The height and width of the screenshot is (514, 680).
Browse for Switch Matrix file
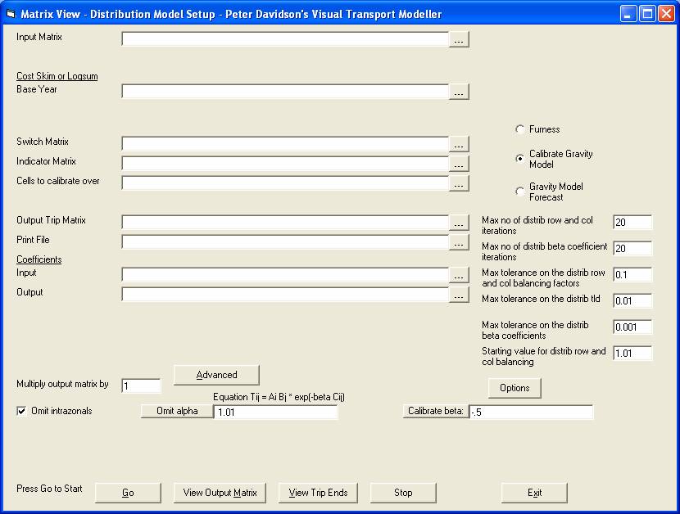[x=459, y=144]
